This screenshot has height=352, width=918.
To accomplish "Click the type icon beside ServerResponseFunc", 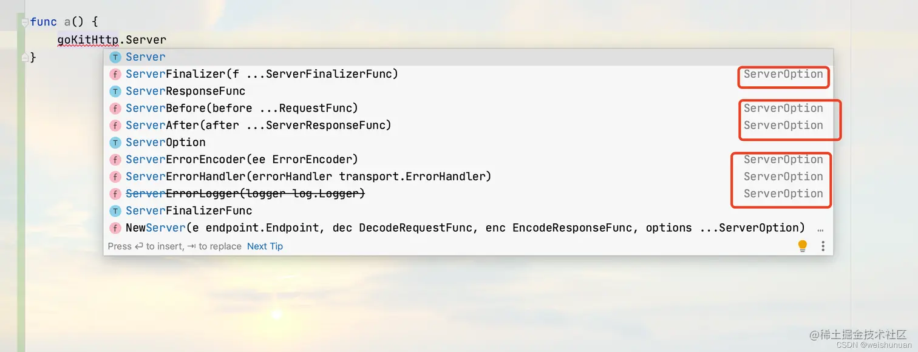I will [x=115, y=91].
